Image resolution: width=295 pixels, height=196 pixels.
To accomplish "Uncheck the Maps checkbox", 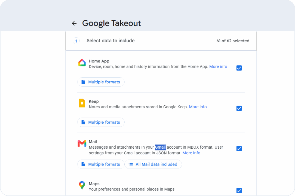I will tap(239, 191).
